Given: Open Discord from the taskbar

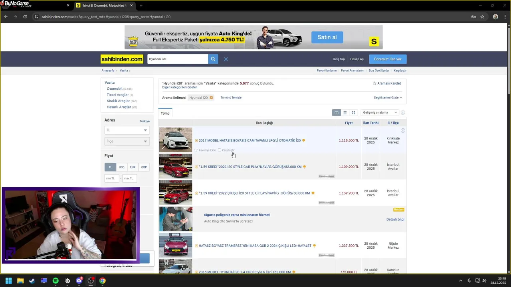Looking at the screenshot, I should (x=79, y=281).
